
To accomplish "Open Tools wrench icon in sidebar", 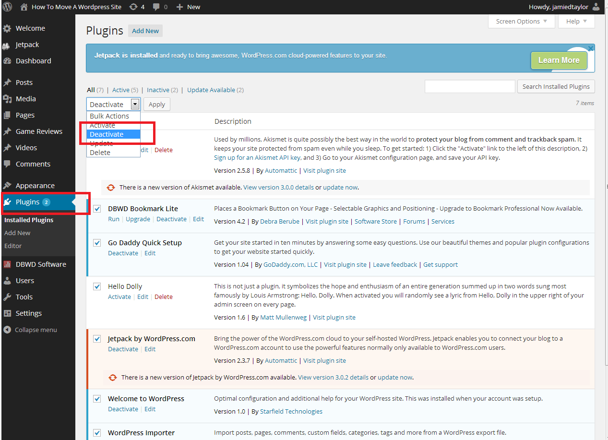I will [x=7, y=297].
